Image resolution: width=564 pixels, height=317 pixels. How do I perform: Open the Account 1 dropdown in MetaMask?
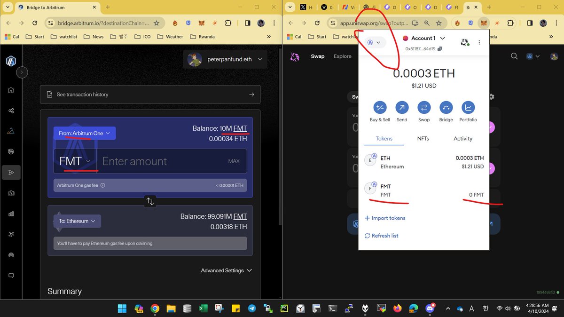(424, 38)
